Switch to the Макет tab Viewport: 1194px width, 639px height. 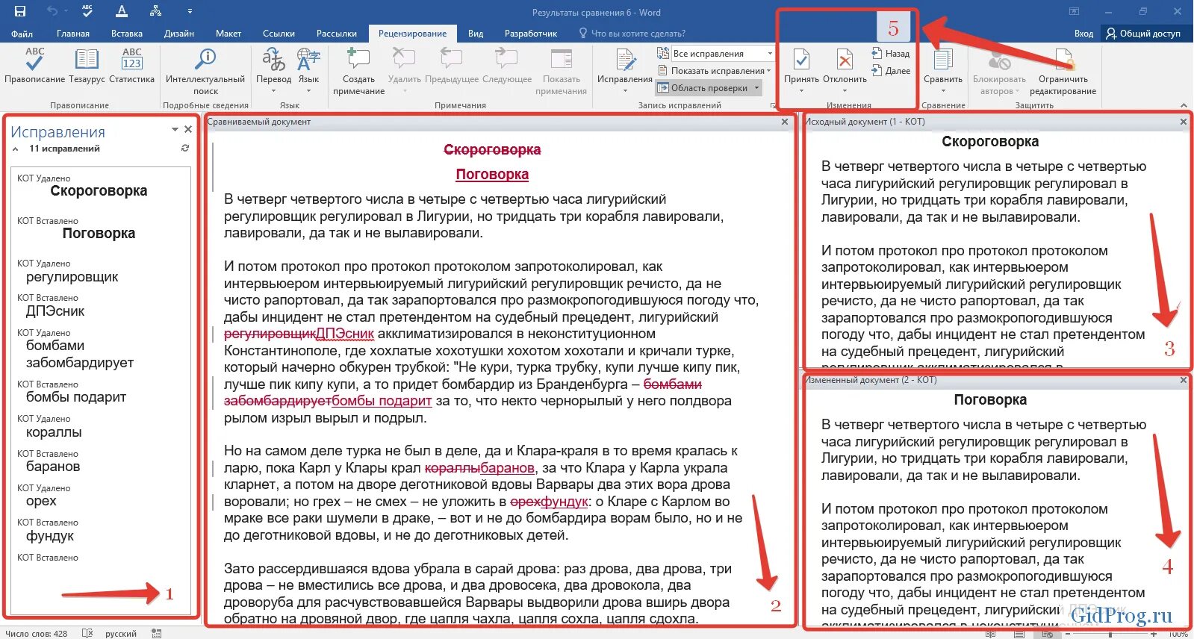coord(228,34)
